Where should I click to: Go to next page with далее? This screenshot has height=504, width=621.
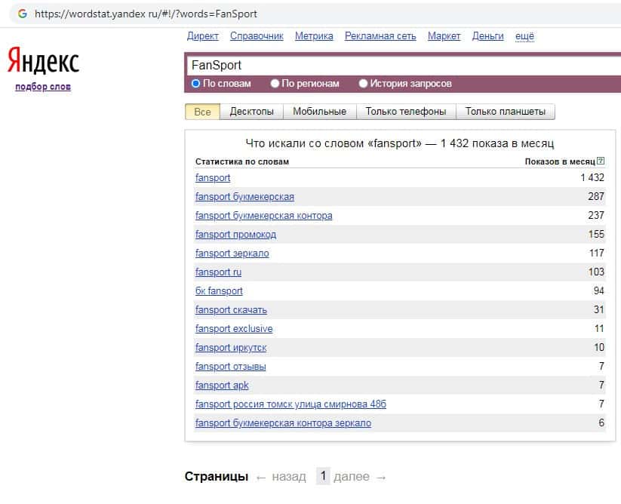(352, 477)
